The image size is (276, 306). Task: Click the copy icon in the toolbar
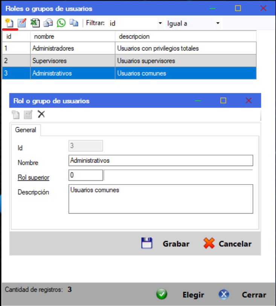pyautogui.click(x=74, y=23)
